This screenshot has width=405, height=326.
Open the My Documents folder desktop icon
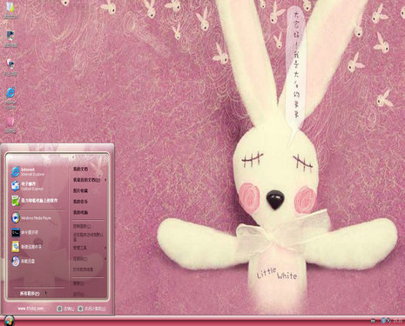pos(10,10)
